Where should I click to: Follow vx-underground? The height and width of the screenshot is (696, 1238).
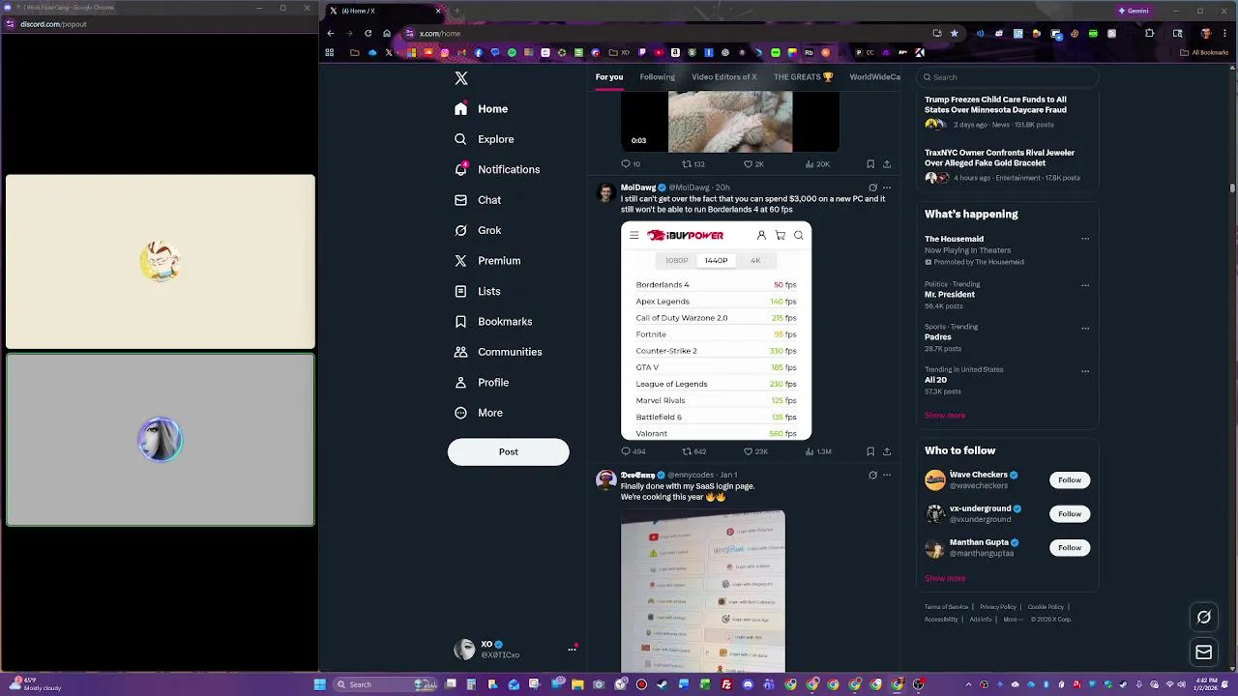[x=1069, y=514]
